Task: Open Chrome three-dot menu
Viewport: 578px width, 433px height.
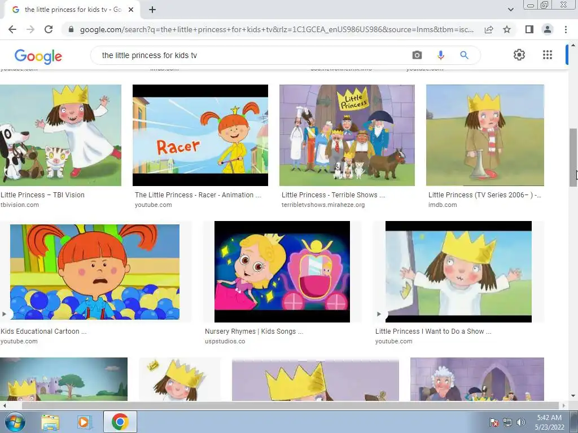Action: click(566, 29)
